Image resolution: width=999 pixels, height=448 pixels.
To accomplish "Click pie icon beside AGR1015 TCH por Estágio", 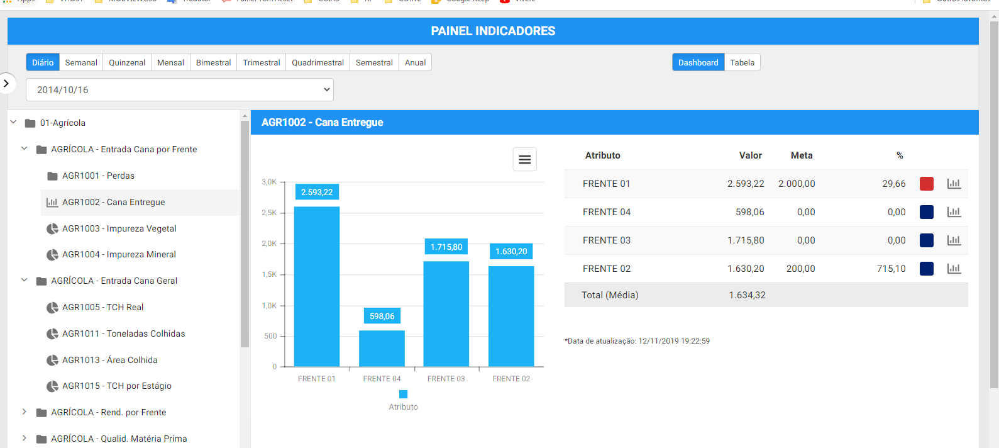I will point(52,386).
